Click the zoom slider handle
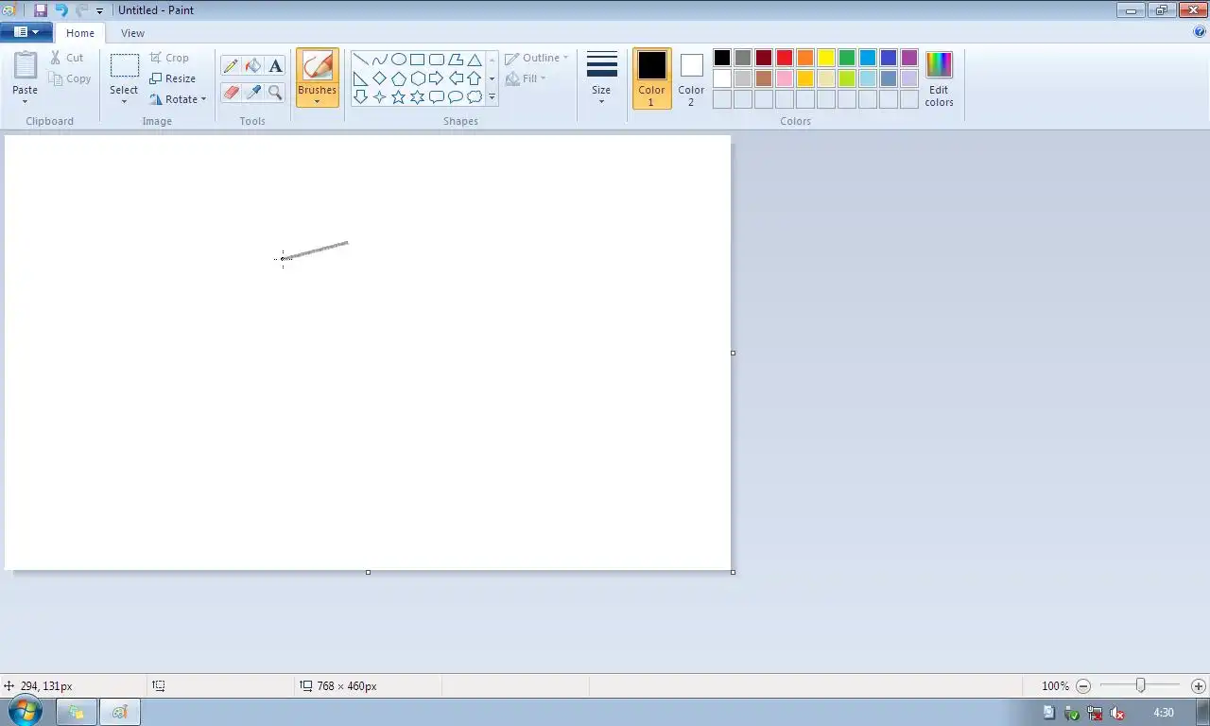This screenshot has height=726, width=1210. 1141,685
